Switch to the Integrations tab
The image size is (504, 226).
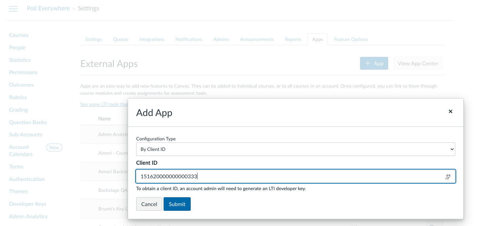point(152,39)
